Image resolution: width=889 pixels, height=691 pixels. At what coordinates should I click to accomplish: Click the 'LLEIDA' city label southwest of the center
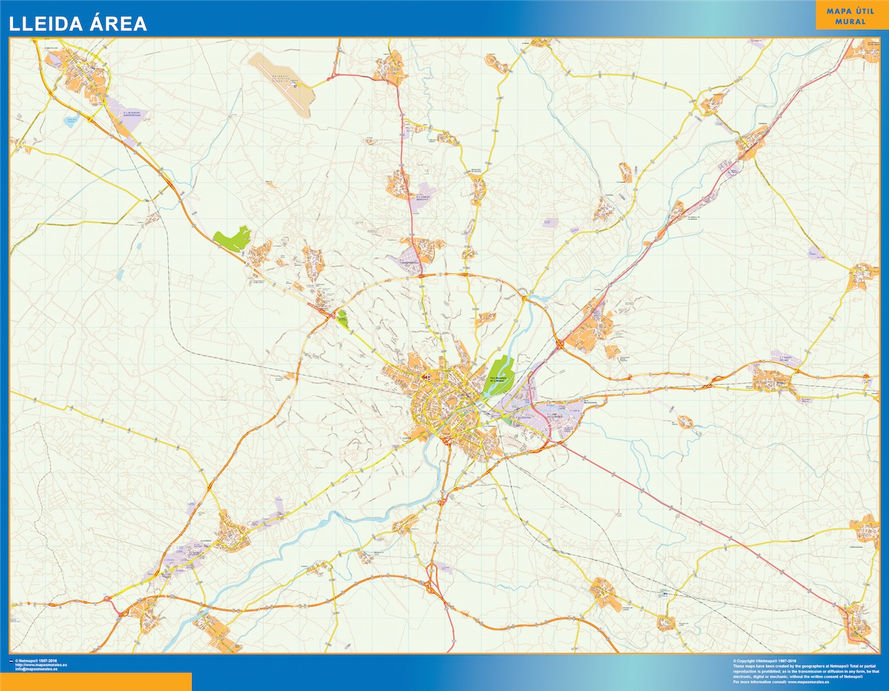(x=406, y=439)
